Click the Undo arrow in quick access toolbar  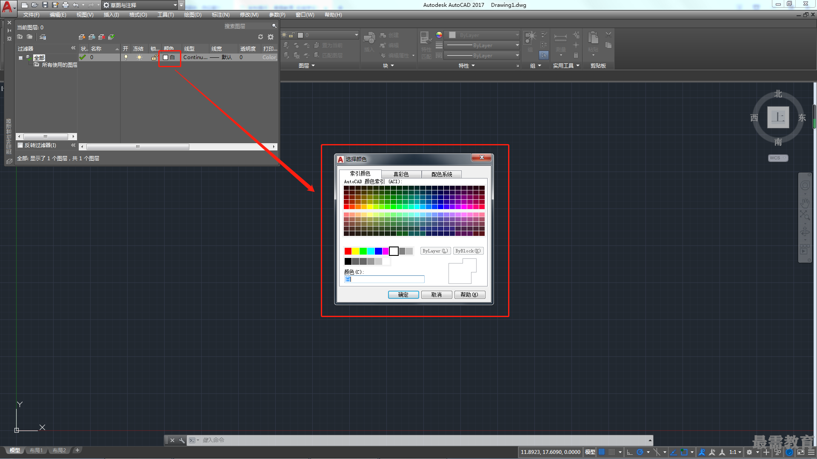[x=75, y=5]
